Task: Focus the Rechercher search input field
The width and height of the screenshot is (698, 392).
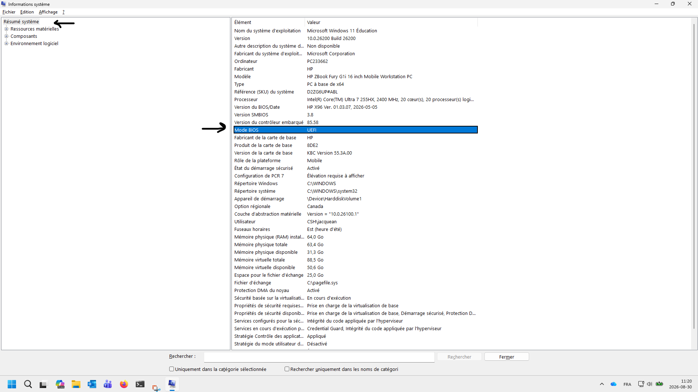Action: click(319, 357)
